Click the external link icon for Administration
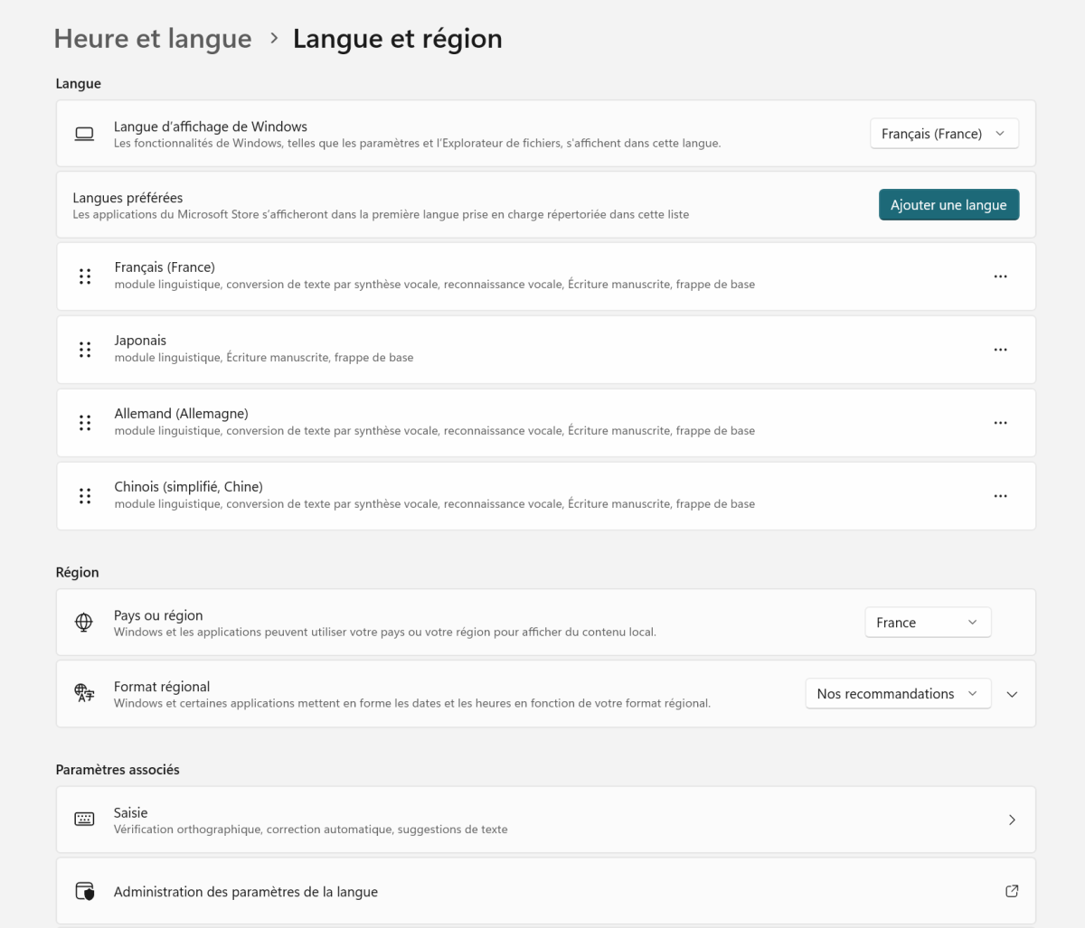 click(1012, 891)
